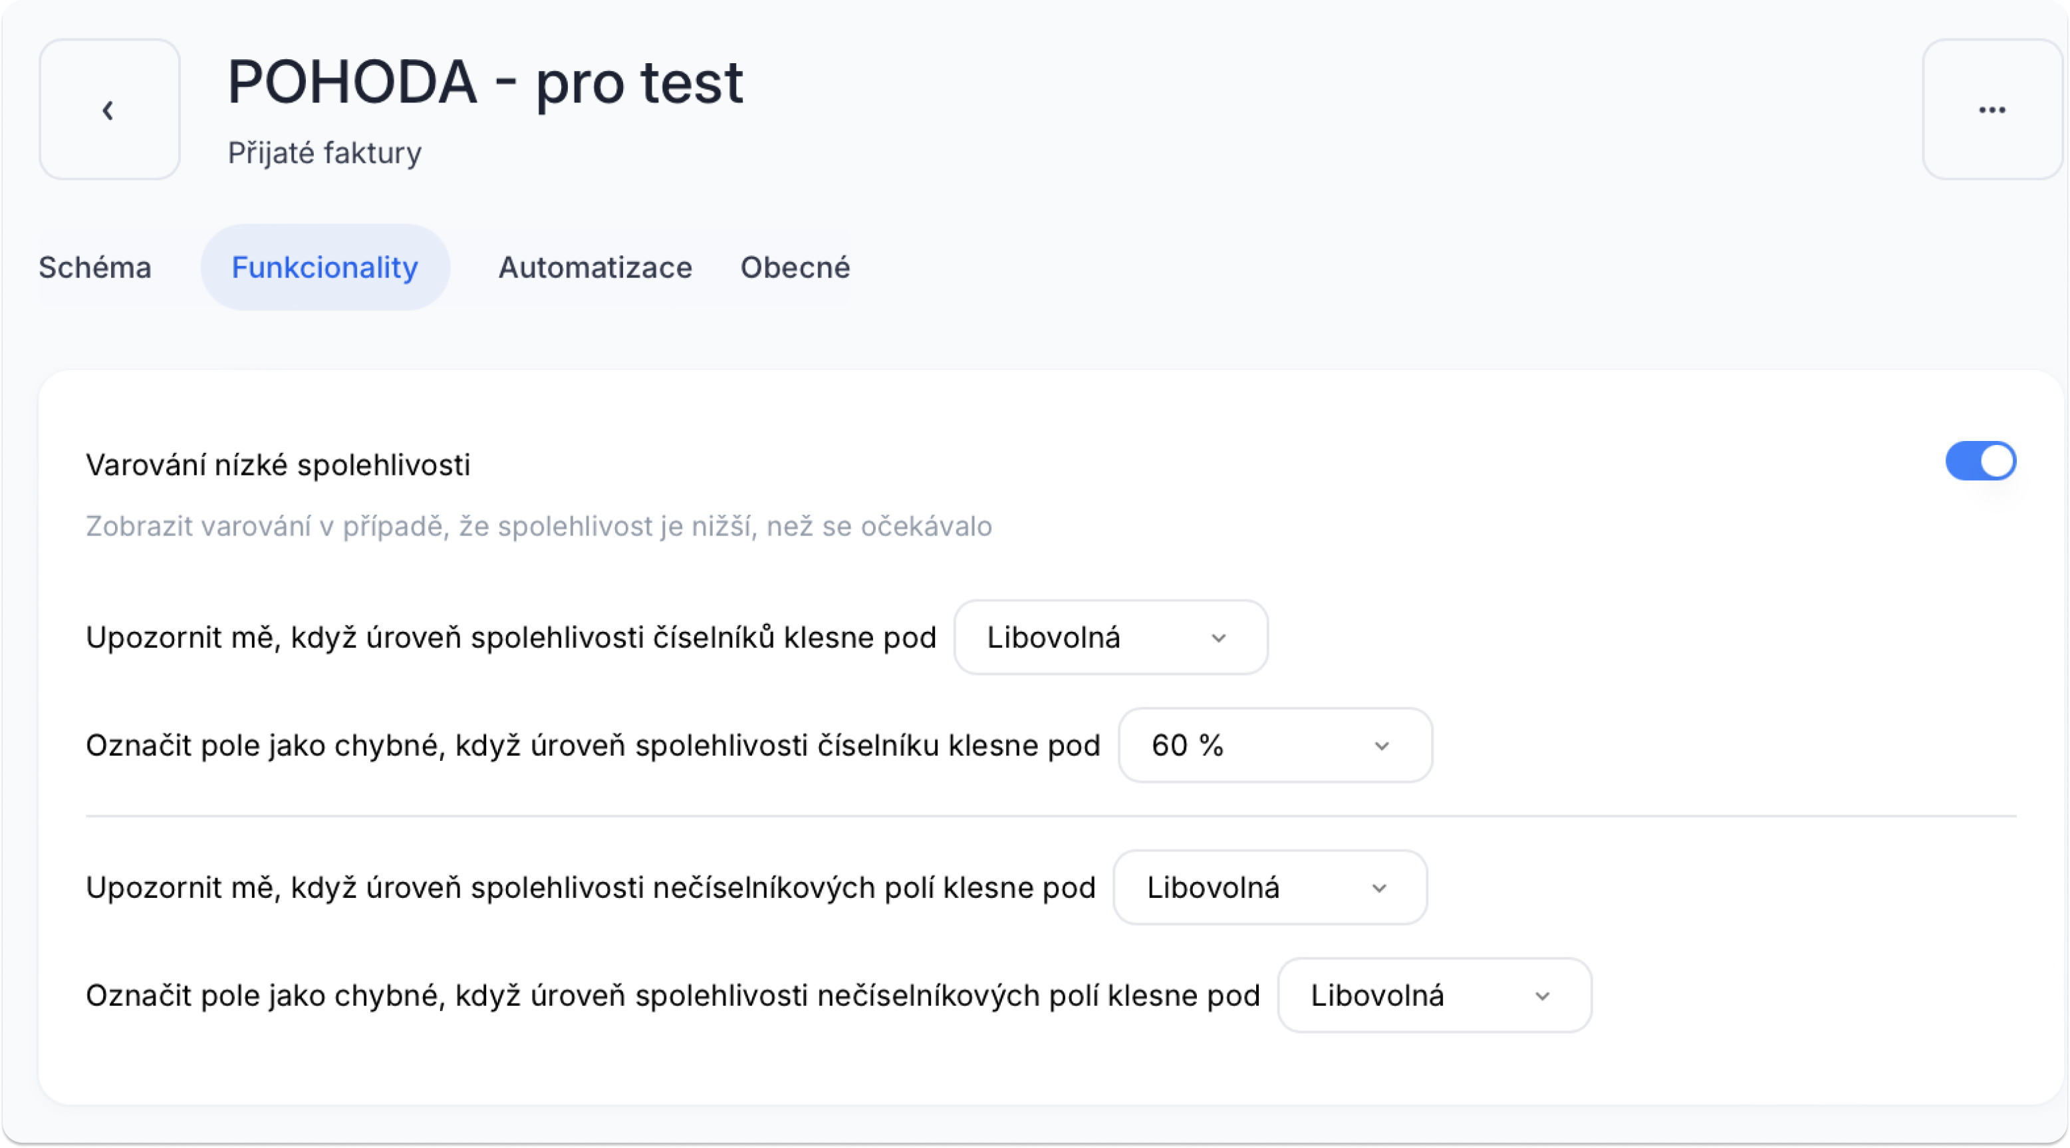Toggle the low reliability warning switch

(1980, 462)
